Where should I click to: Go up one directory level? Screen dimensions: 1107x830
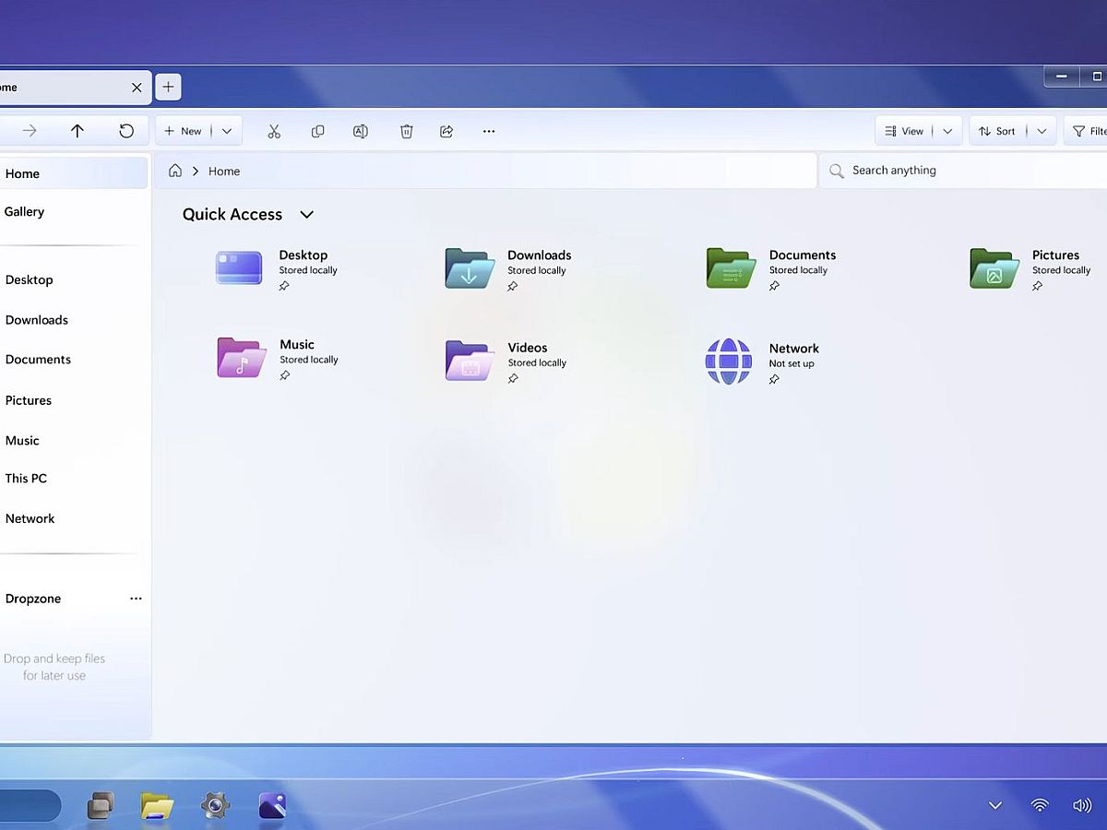[77, 131]
